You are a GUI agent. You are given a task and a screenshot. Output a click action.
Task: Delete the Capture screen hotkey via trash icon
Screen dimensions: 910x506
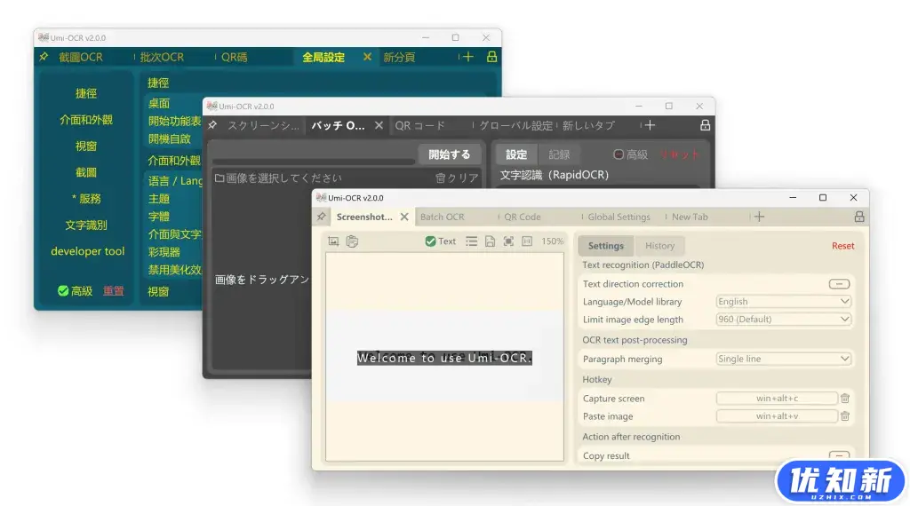tap(845, 399)
